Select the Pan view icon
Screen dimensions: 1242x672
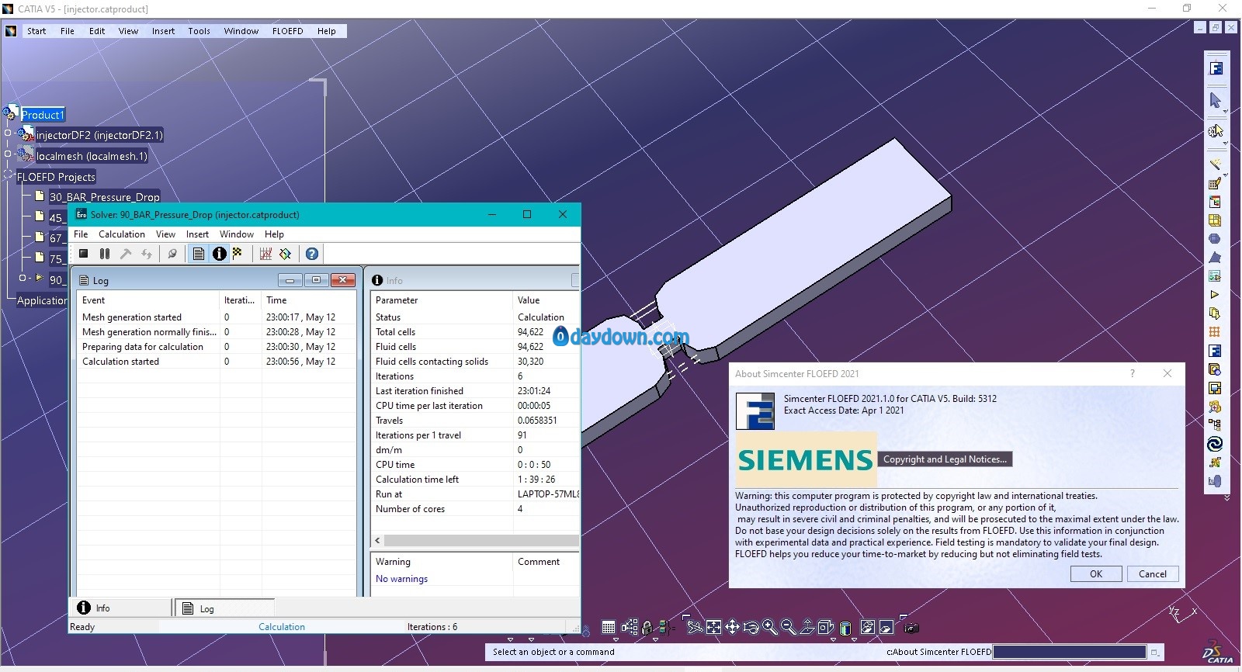732,627
